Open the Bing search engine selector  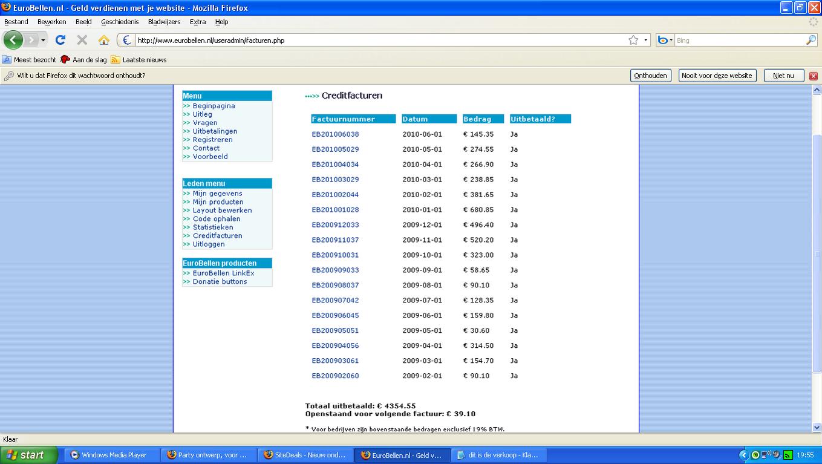(x=665, y=41)
